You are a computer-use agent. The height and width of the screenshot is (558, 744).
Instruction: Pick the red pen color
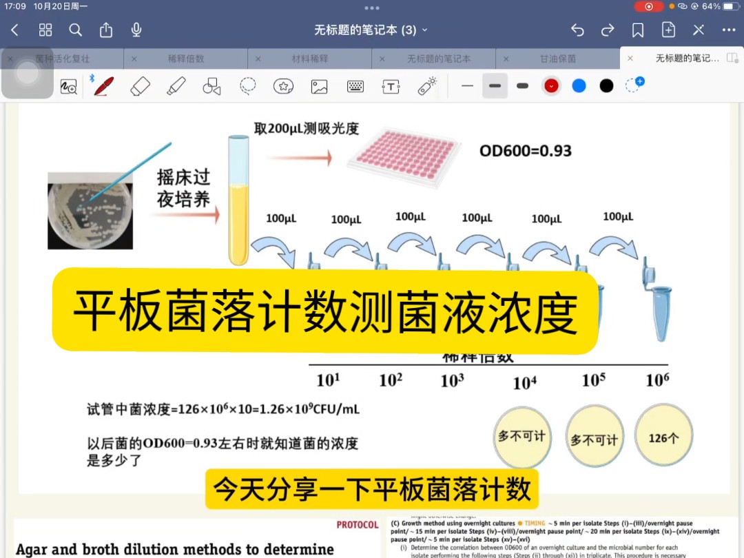tap(551, 86)
